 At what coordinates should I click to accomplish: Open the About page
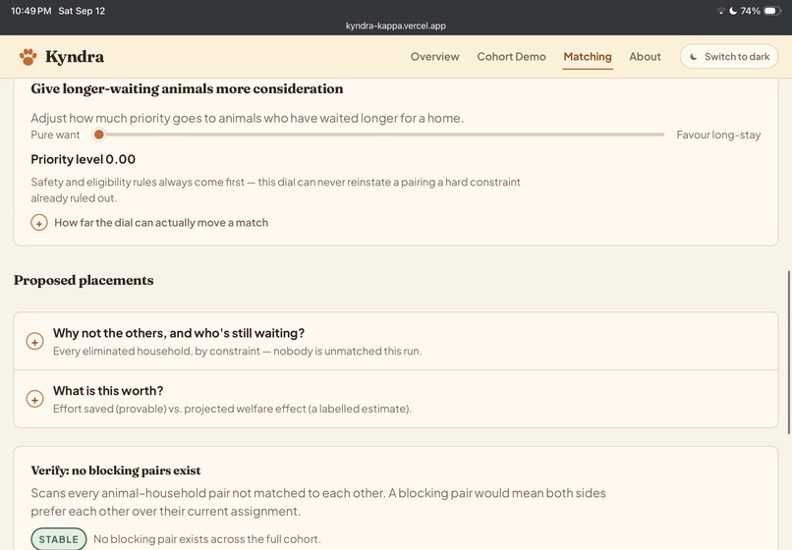[645, 57]
